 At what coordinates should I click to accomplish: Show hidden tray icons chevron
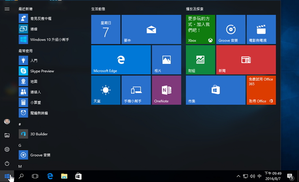pos(238,176)
